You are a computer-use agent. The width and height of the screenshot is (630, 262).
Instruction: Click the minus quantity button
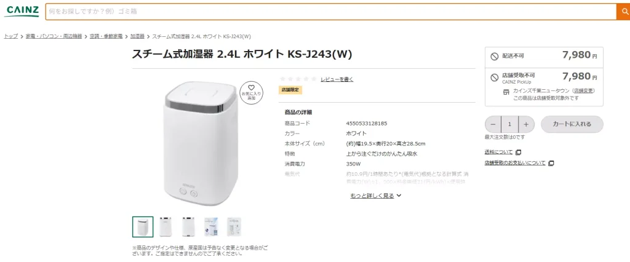[493, 124]
